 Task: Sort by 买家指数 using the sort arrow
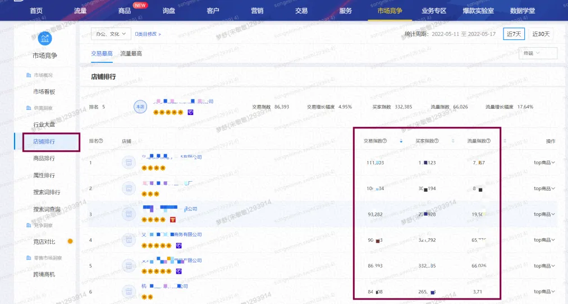point(452,141)
